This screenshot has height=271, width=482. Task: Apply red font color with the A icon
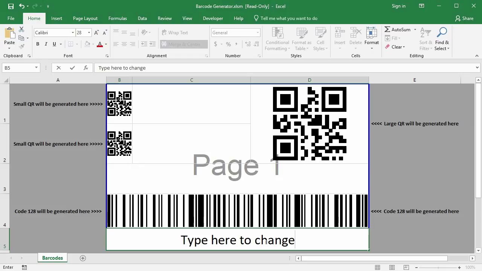(100, 44)
